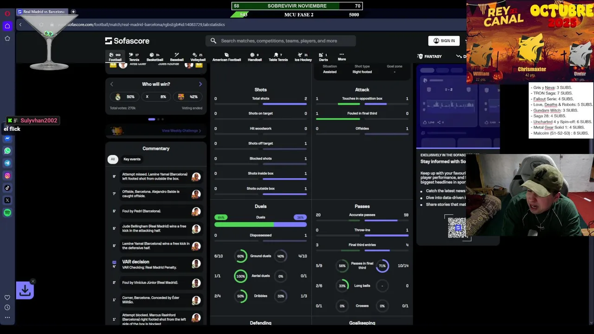The width and height of the screenshot is (594, 334).
Task: Open the Table Tennis sport icon
Action: coord(278,57)
